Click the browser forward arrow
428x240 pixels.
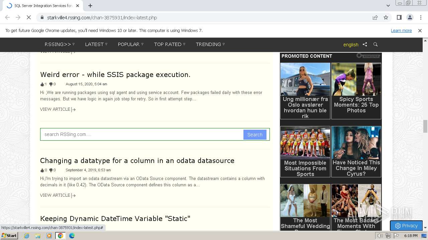pyautogui.click(x=18, y=18)
